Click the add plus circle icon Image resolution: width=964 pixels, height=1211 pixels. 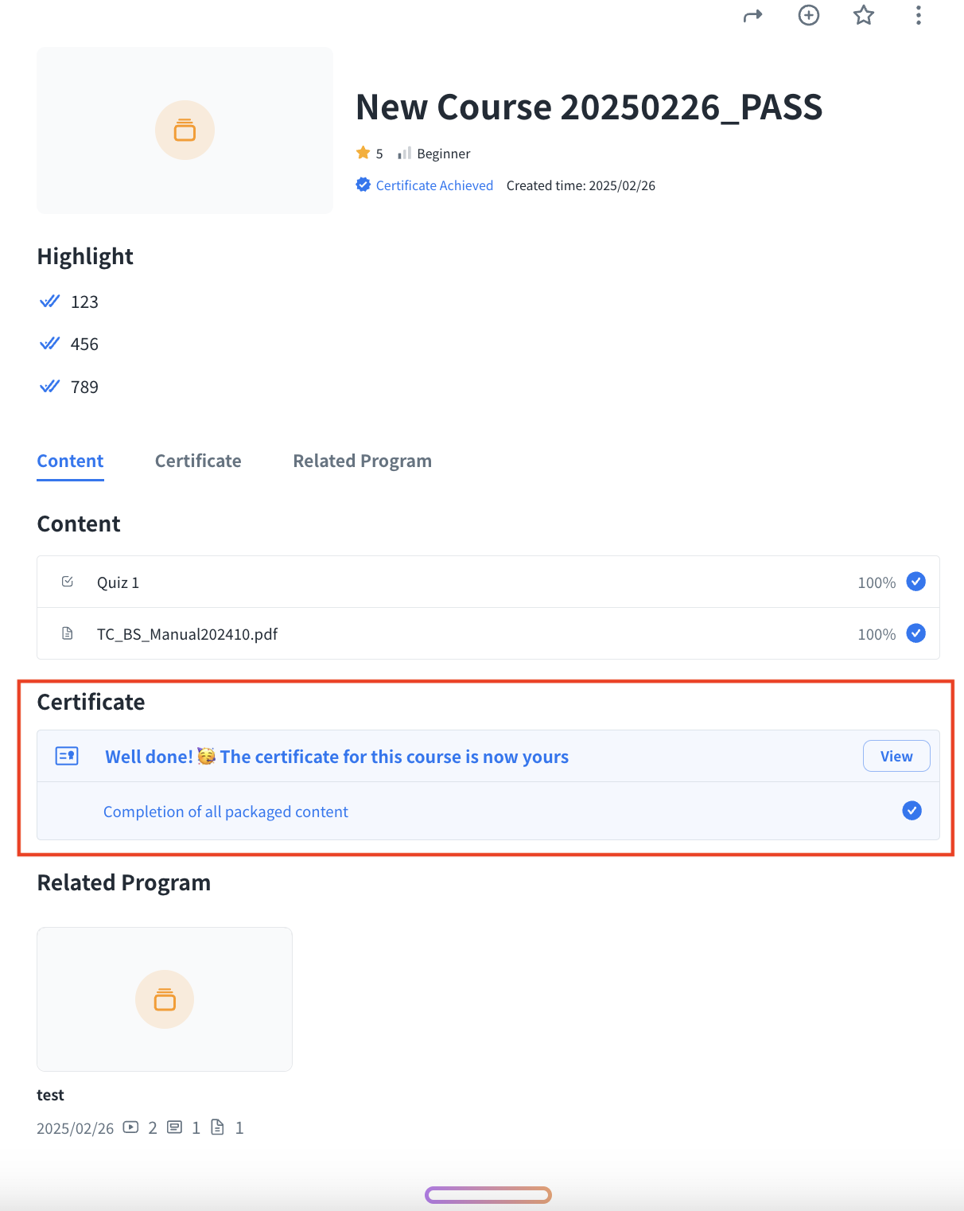coord(808,15)
